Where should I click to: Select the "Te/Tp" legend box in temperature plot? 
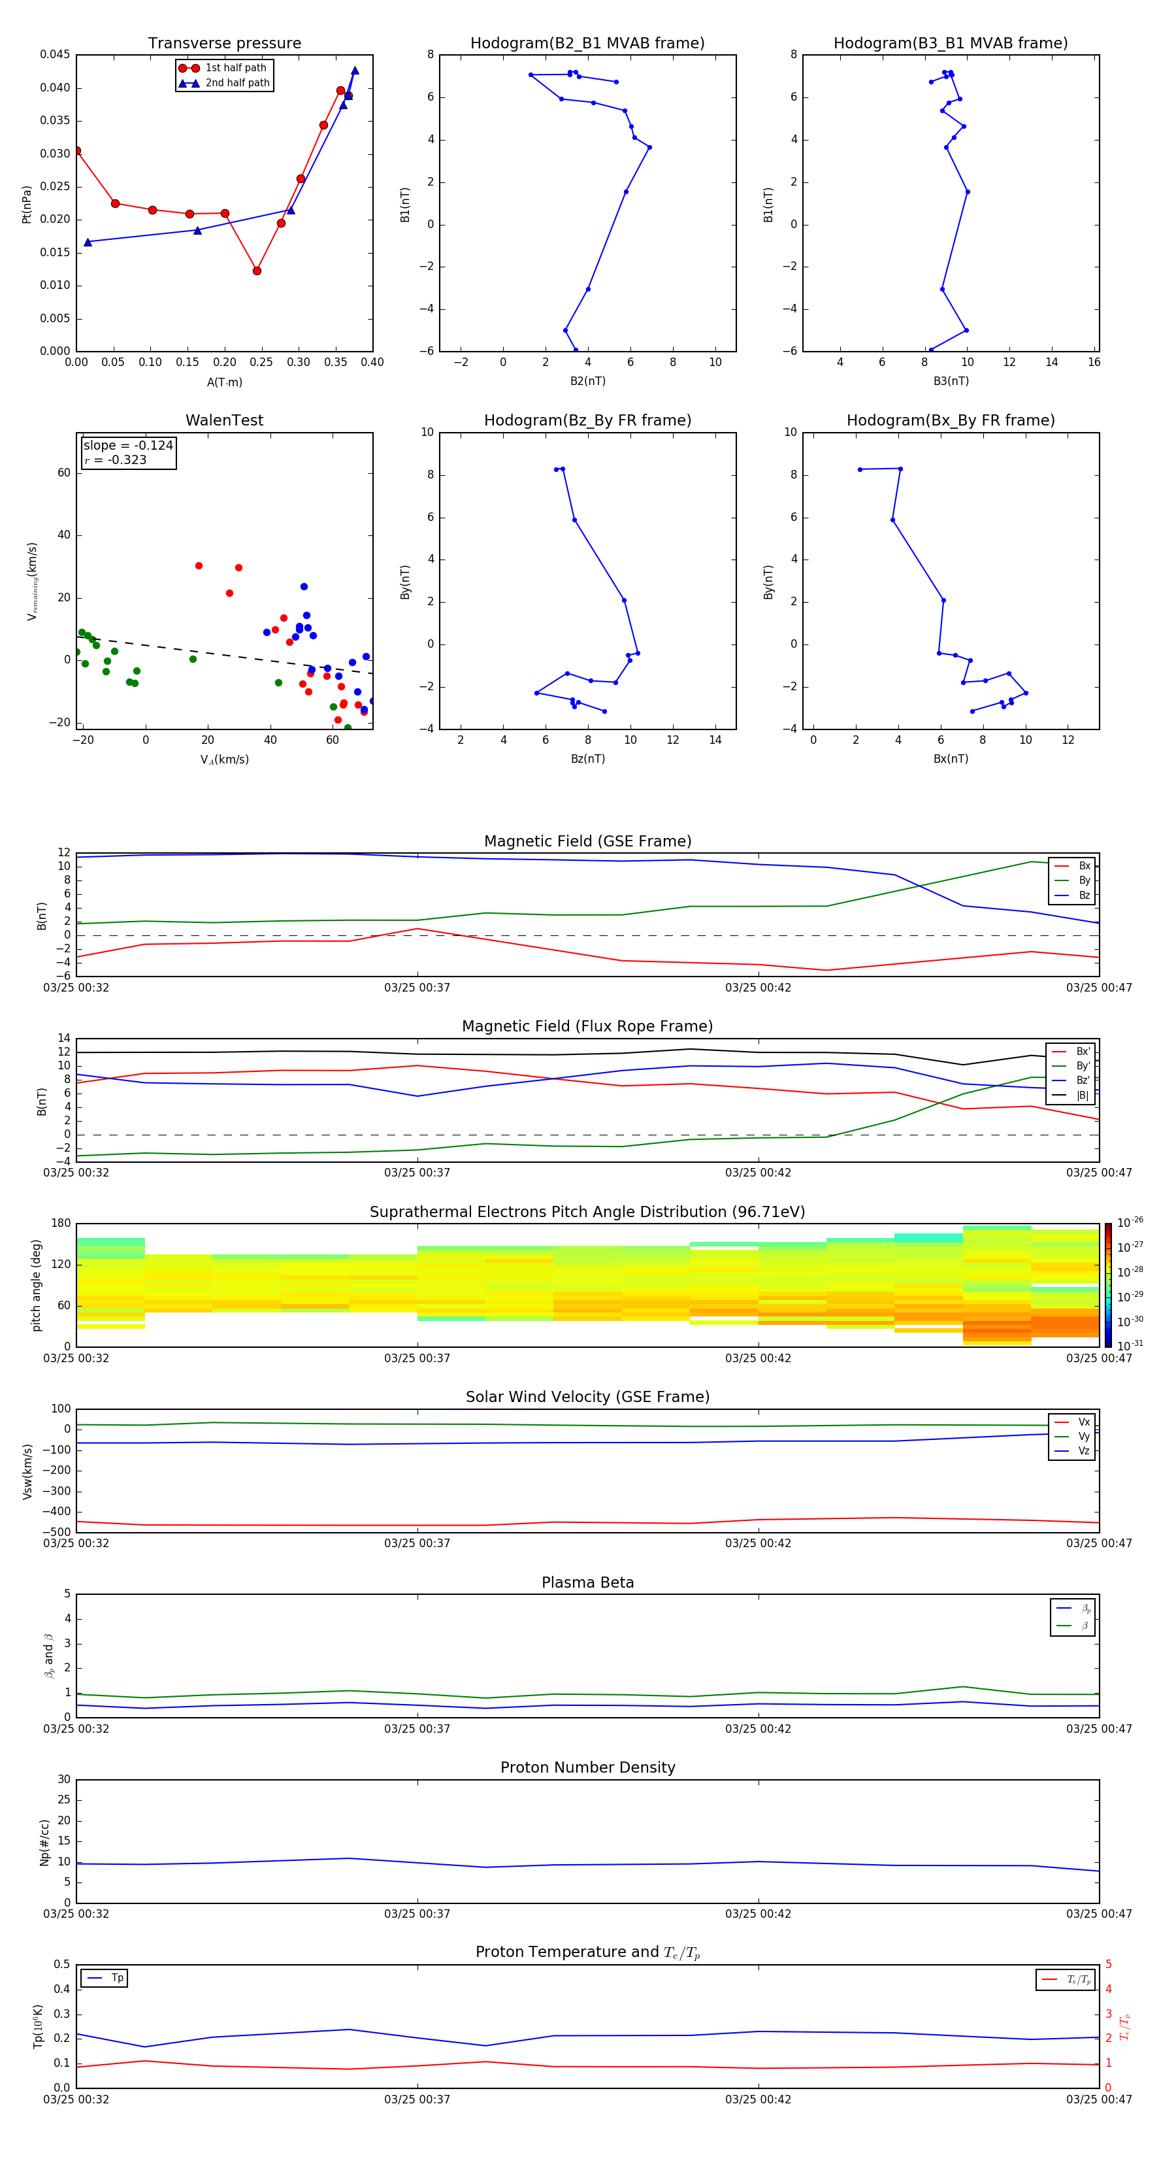point(1066,1979)
